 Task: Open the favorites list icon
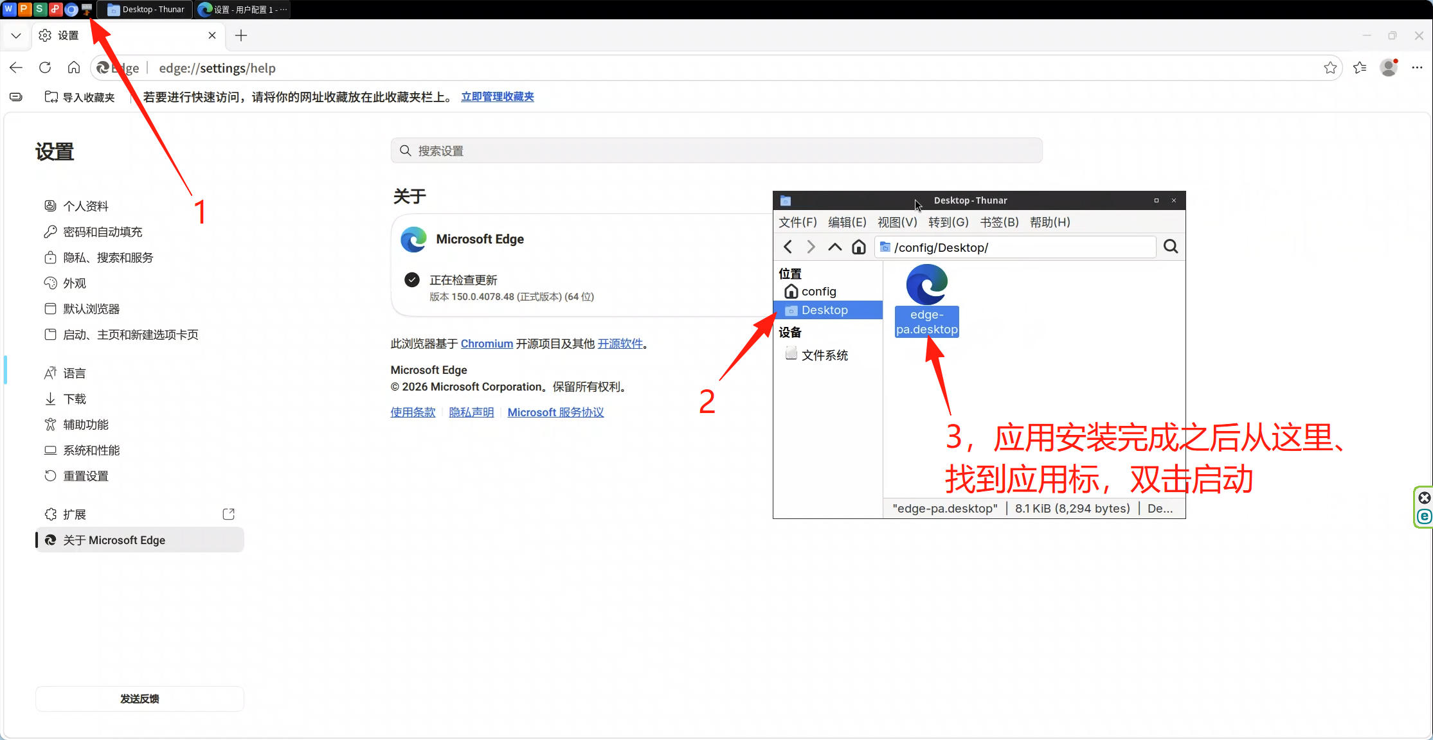point(1360,67)
